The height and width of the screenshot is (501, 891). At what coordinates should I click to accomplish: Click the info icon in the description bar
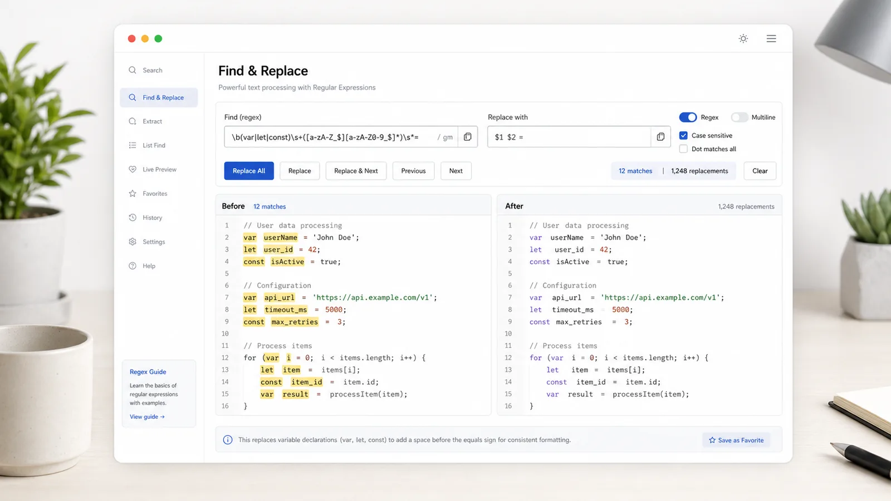(x=228, y=440)
